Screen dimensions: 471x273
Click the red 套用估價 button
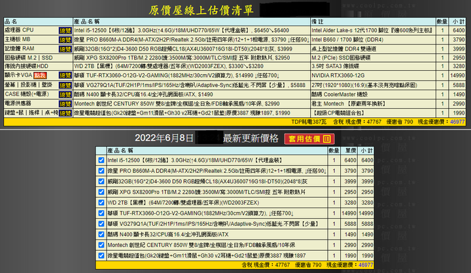coord(309,139)
